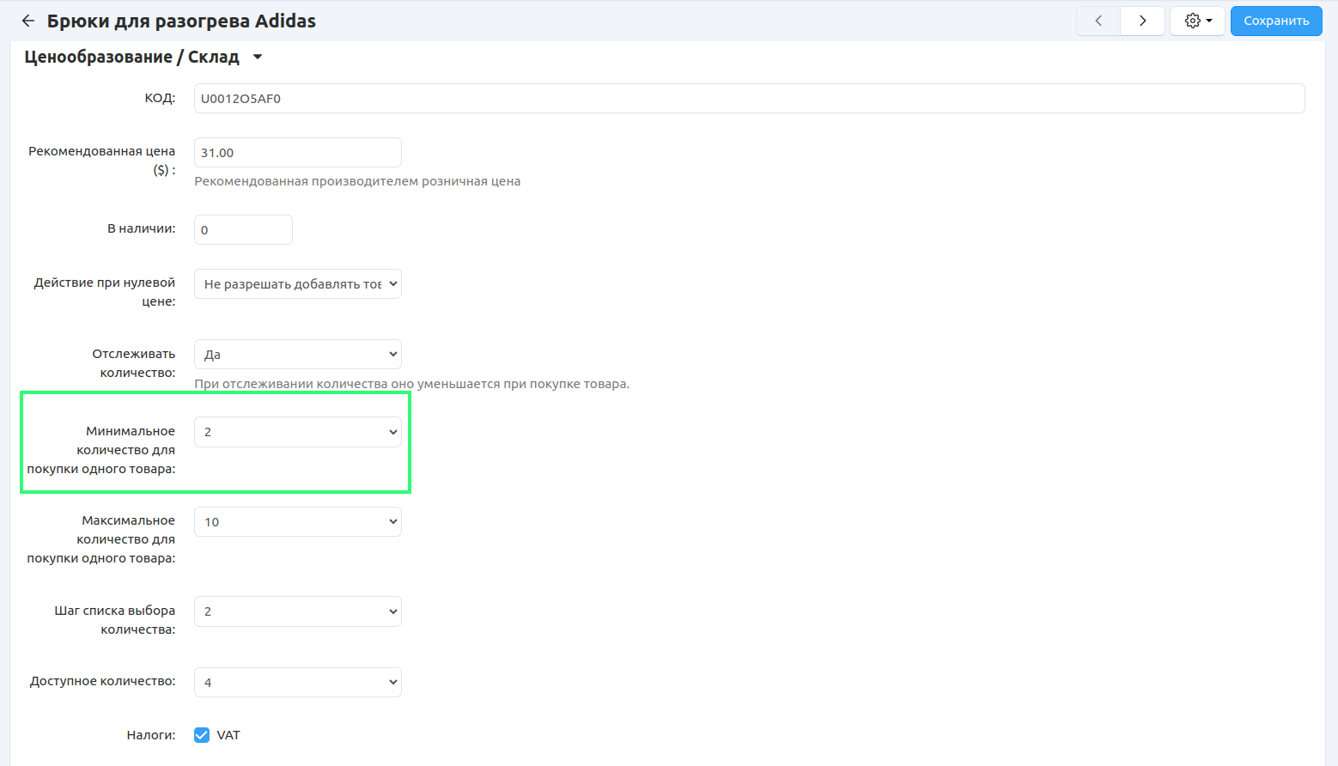The image size is (1338, 766).
Task: Click the Сохранить button
Action: tap(1275, 21)
